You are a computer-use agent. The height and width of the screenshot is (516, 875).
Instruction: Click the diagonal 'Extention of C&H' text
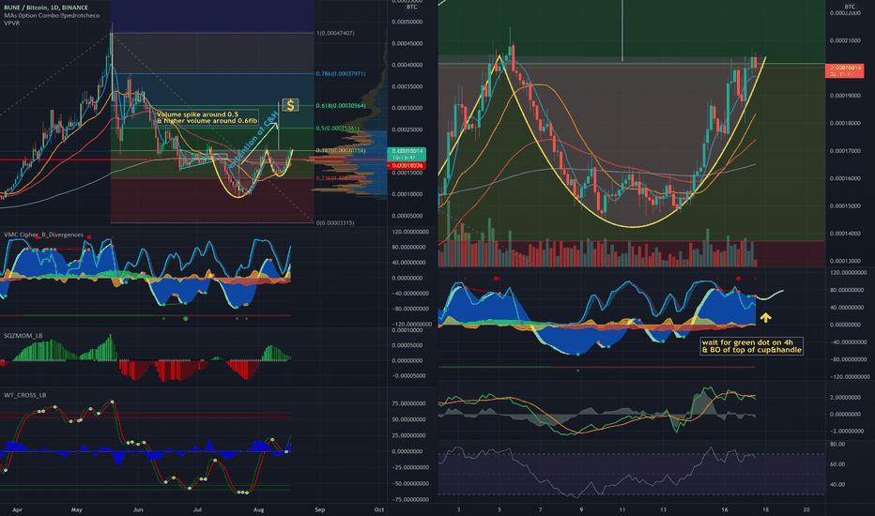pos(253,140)
